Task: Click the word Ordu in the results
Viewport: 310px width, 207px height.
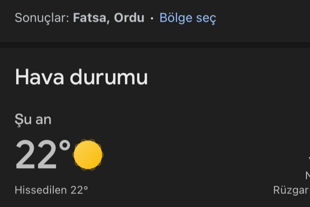Action: point(130,18)
